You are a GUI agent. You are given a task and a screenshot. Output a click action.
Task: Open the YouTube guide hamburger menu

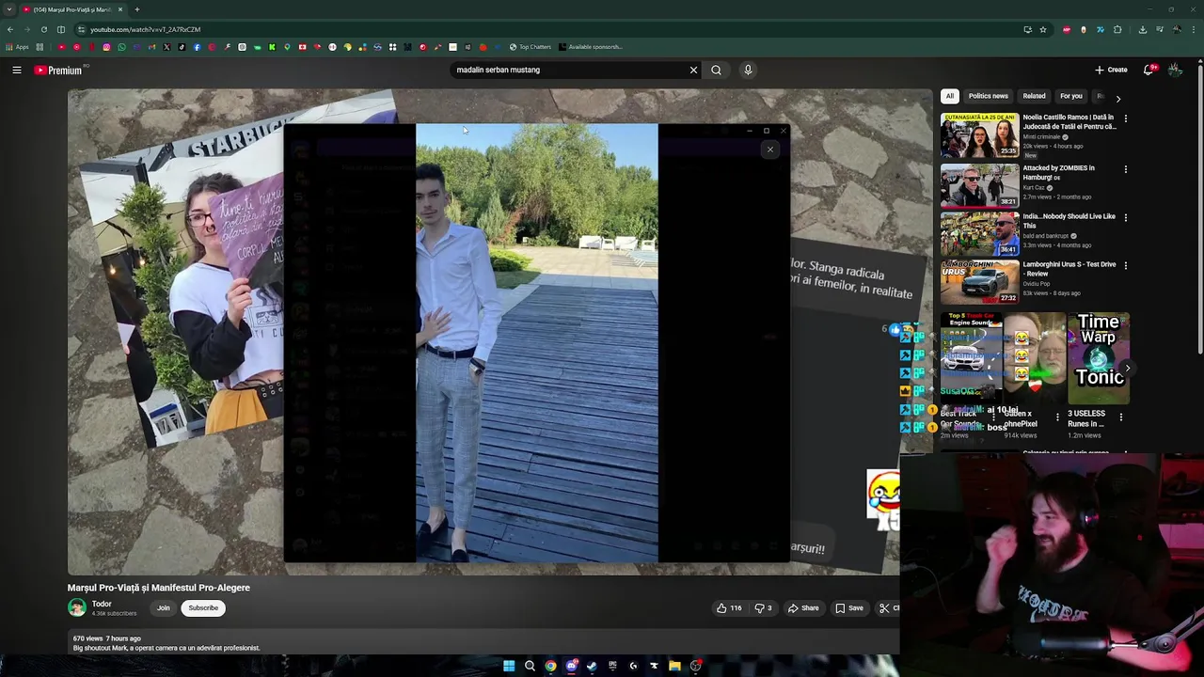click(17, 70)
